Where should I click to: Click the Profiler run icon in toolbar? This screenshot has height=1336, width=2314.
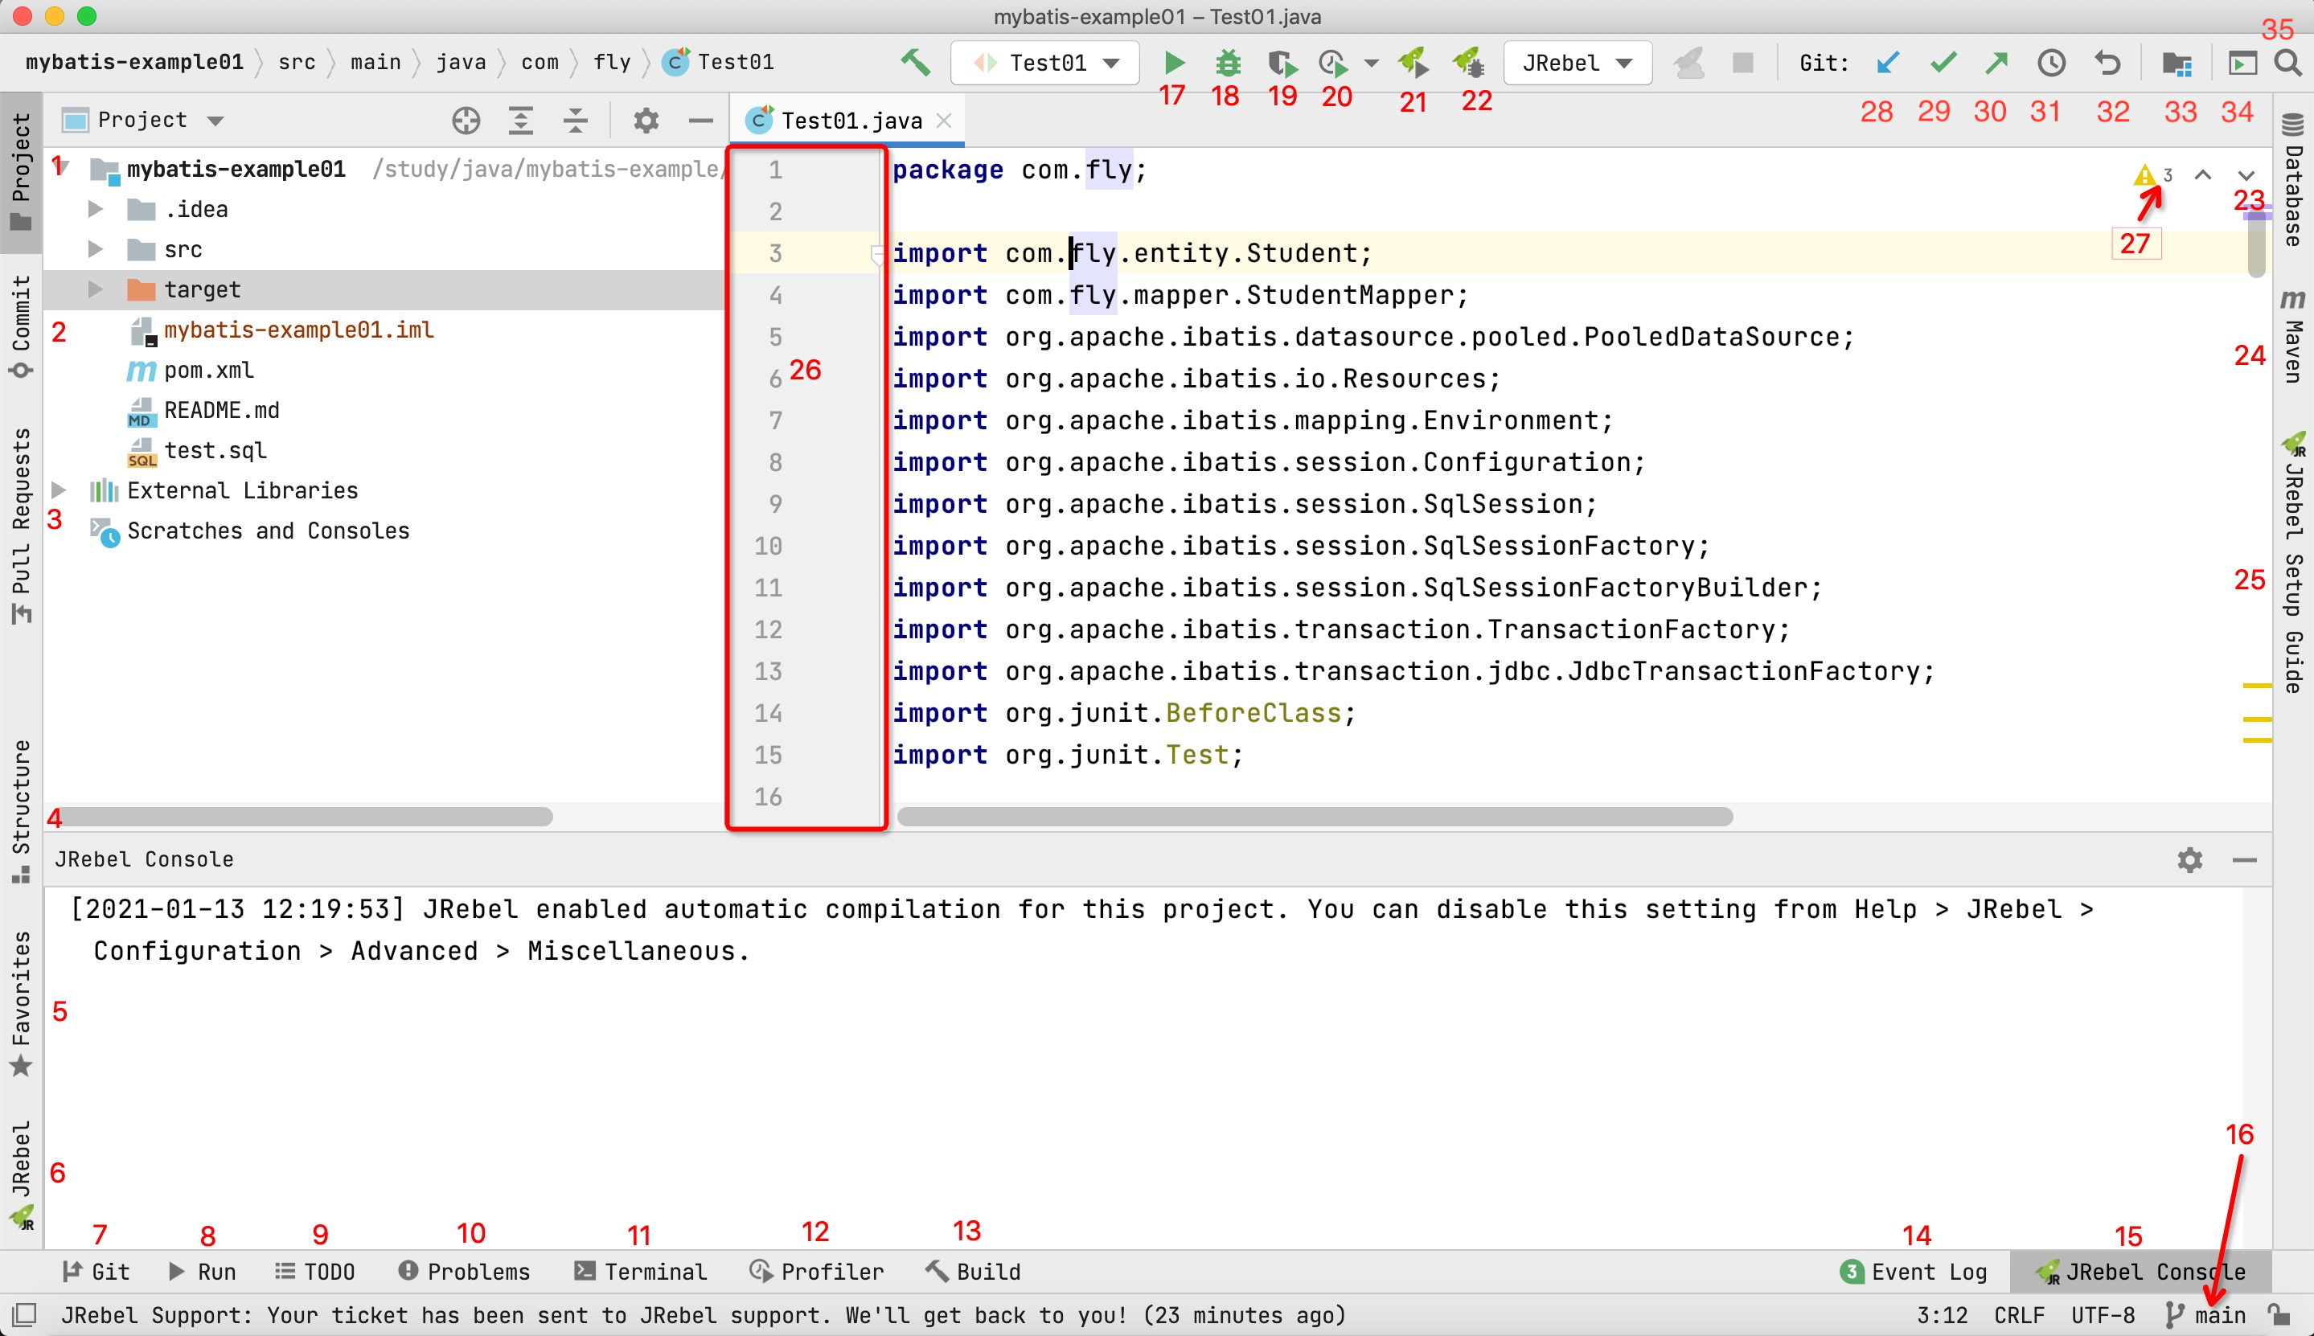click(1332, 63)
